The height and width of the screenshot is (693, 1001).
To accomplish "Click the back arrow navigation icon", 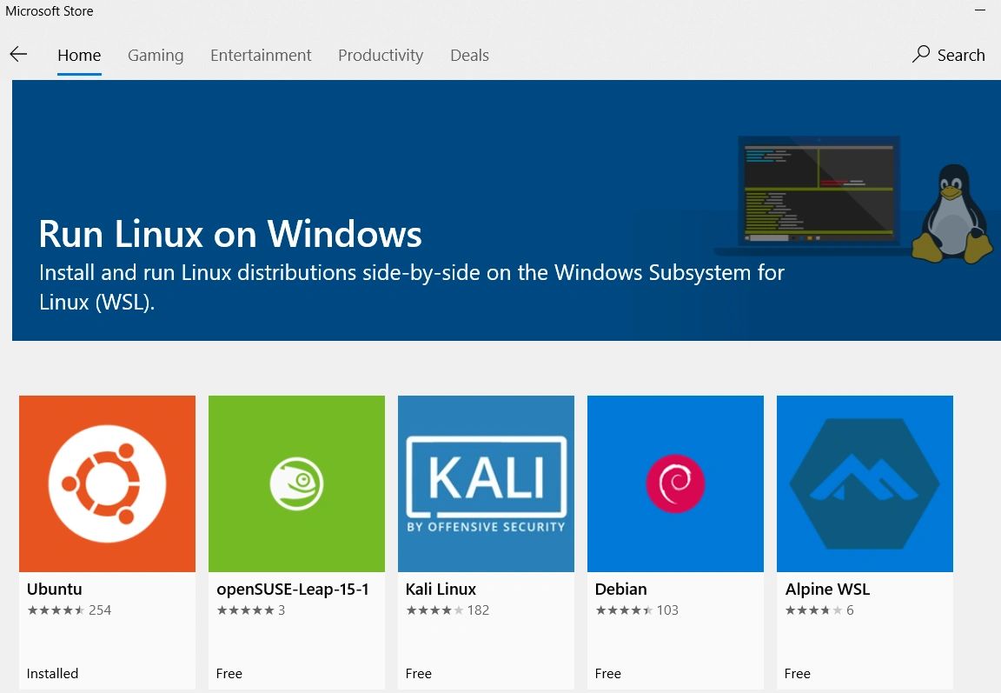I will [x=18, y=54].
